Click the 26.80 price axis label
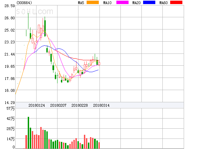Image resolution: width=203 pixels, height=149 pixels. [9, 18]
